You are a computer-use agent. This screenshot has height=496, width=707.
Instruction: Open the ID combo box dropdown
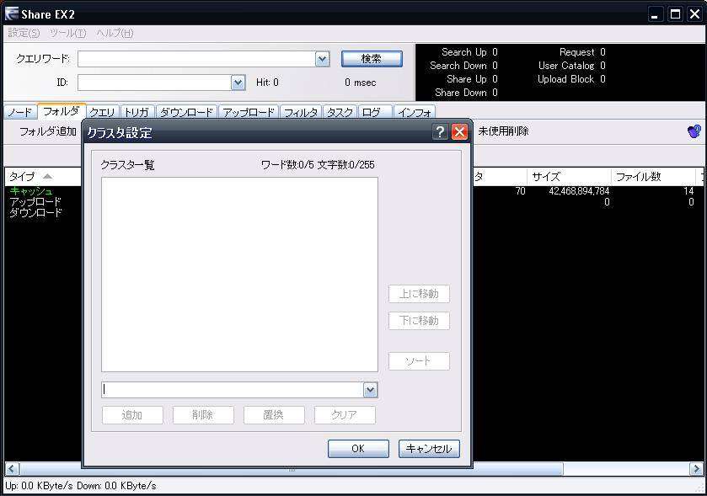(238, 83)
